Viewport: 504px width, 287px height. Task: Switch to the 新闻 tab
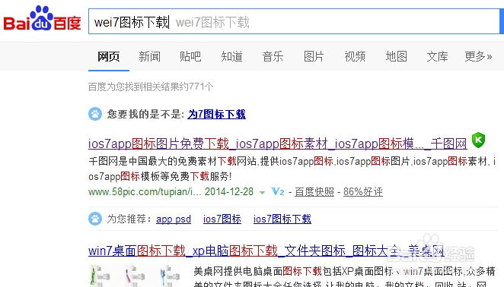click(149, 56)
